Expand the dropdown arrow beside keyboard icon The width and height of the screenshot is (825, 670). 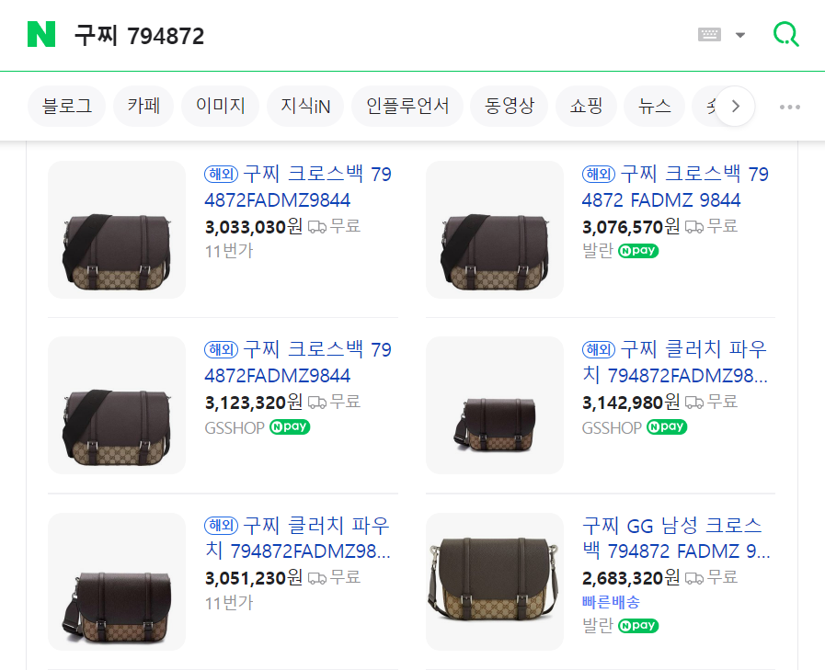click(x=740, y=35)
